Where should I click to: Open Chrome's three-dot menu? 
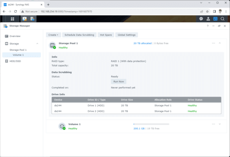(226, 11)
